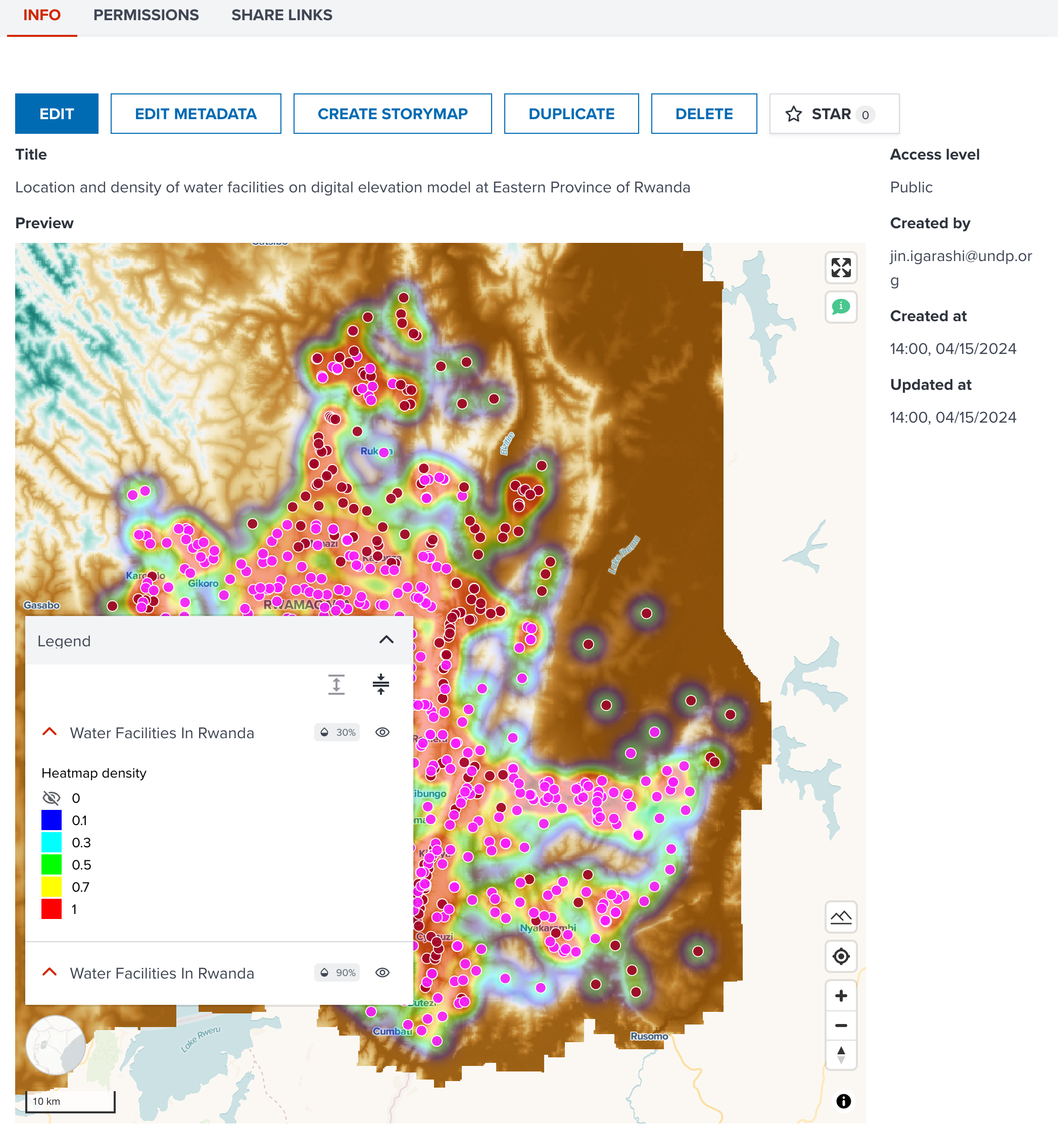The image size is (1058, 1126).
Task: Open the Share Links tab
Action: point(281,15)
